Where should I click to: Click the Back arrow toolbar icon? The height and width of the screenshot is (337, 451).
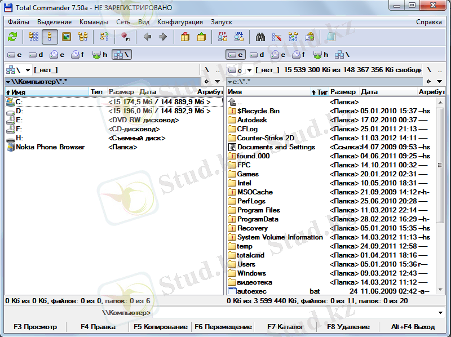(148, 37)
